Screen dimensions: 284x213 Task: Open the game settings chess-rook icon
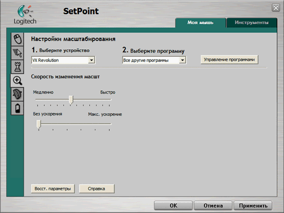(x=18, y=66)
